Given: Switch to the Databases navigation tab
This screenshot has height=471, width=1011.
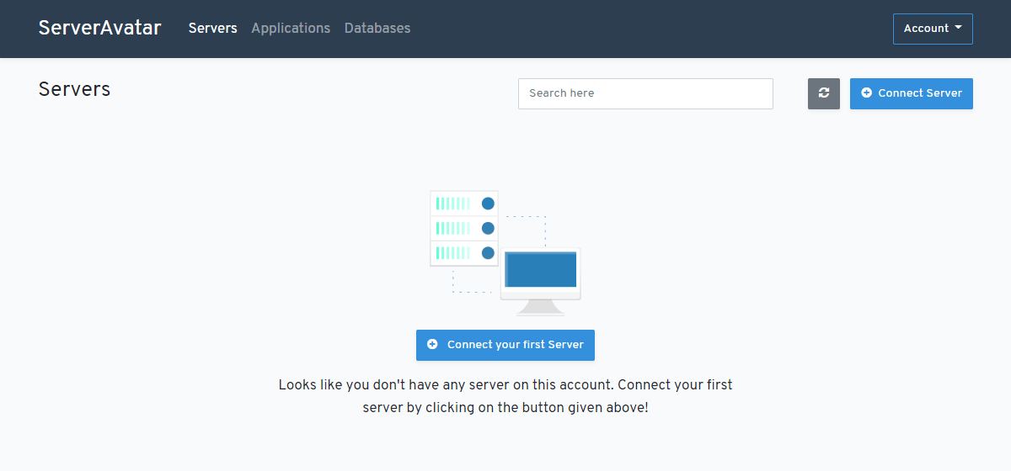Looking at the screenshot, I should click(x=377, y=29).
